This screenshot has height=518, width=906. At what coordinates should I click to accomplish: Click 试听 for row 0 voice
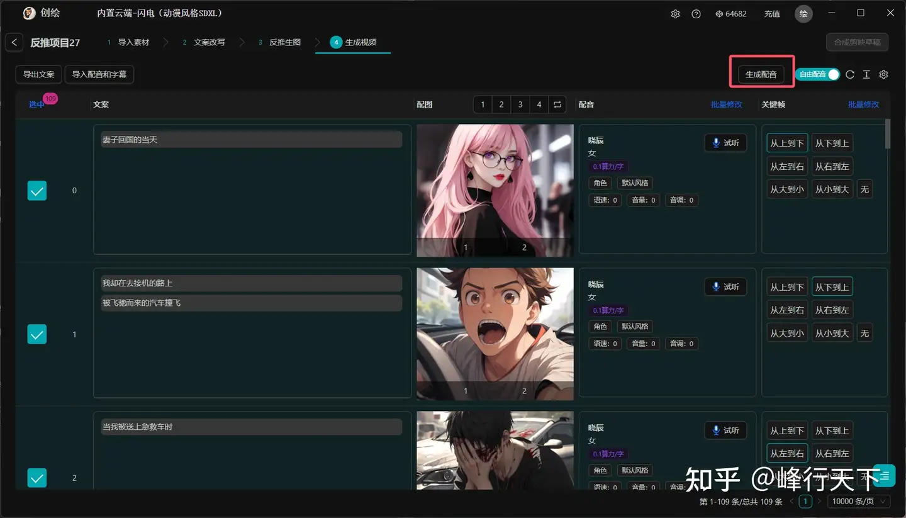(x=725, y=143)
